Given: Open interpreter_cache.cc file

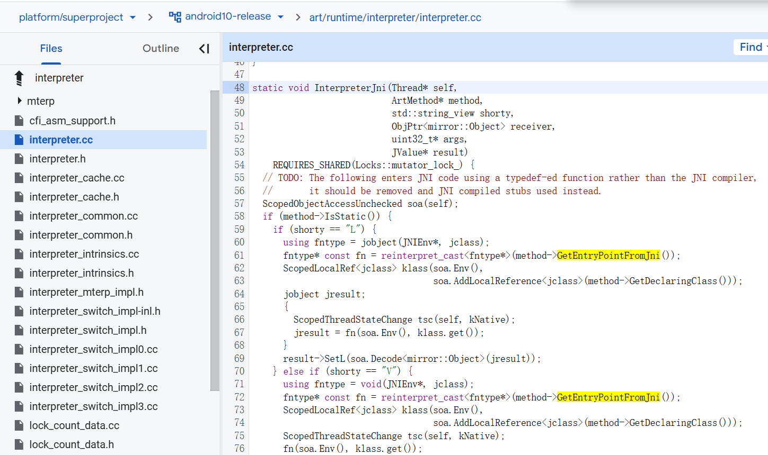Looking at the screenshot, I should point(77,178).
